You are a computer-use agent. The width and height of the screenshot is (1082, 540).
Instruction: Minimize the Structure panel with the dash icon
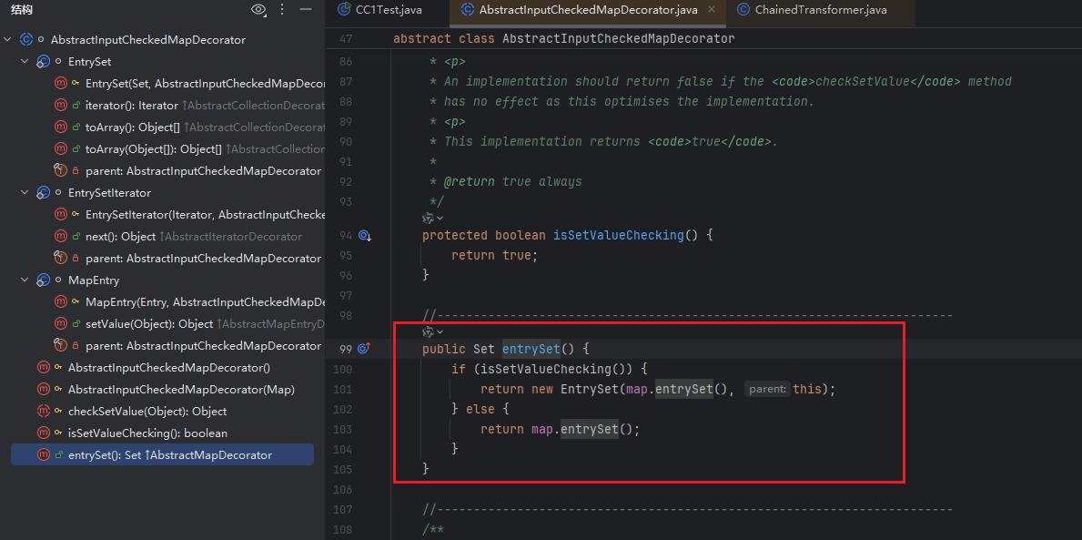pyautogui.click(x=306, y=10)
